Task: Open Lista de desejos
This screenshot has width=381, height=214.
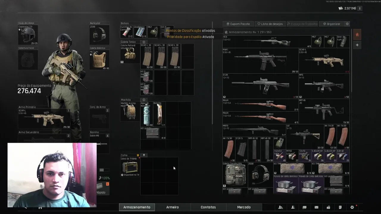Action: coord(270,24)
